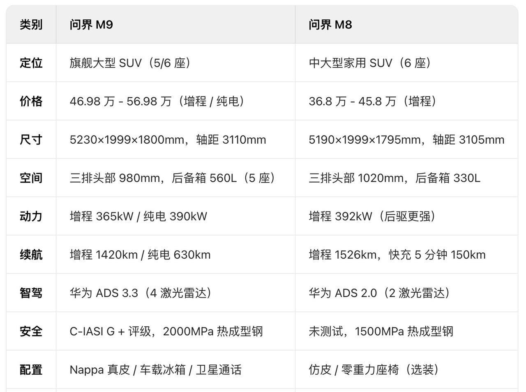Click cell C-IASI G + 评级，2000MPa 热成型钢

click(175, 331)
